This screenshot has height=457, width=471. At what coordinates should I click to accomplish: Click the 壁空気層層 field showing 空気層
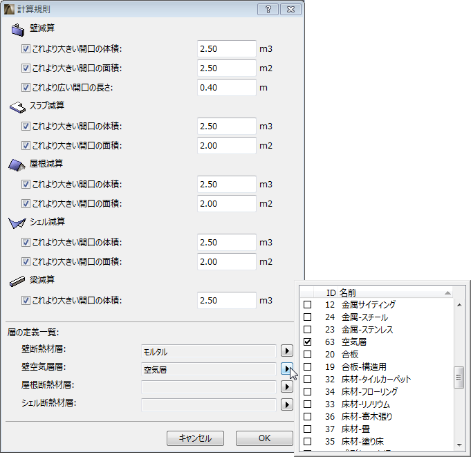point(209,369)
